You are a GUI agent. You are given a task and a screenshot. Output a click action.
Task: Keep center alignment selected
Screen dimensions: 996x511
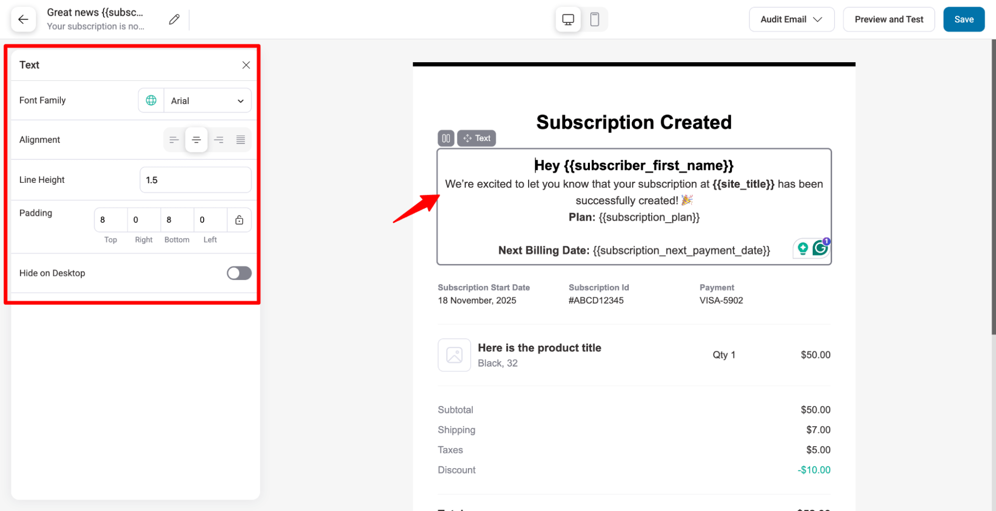click(196, 139)
